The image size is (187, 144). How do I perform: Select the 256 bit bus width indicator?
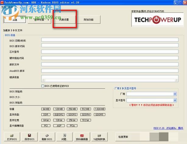point(72,120)
